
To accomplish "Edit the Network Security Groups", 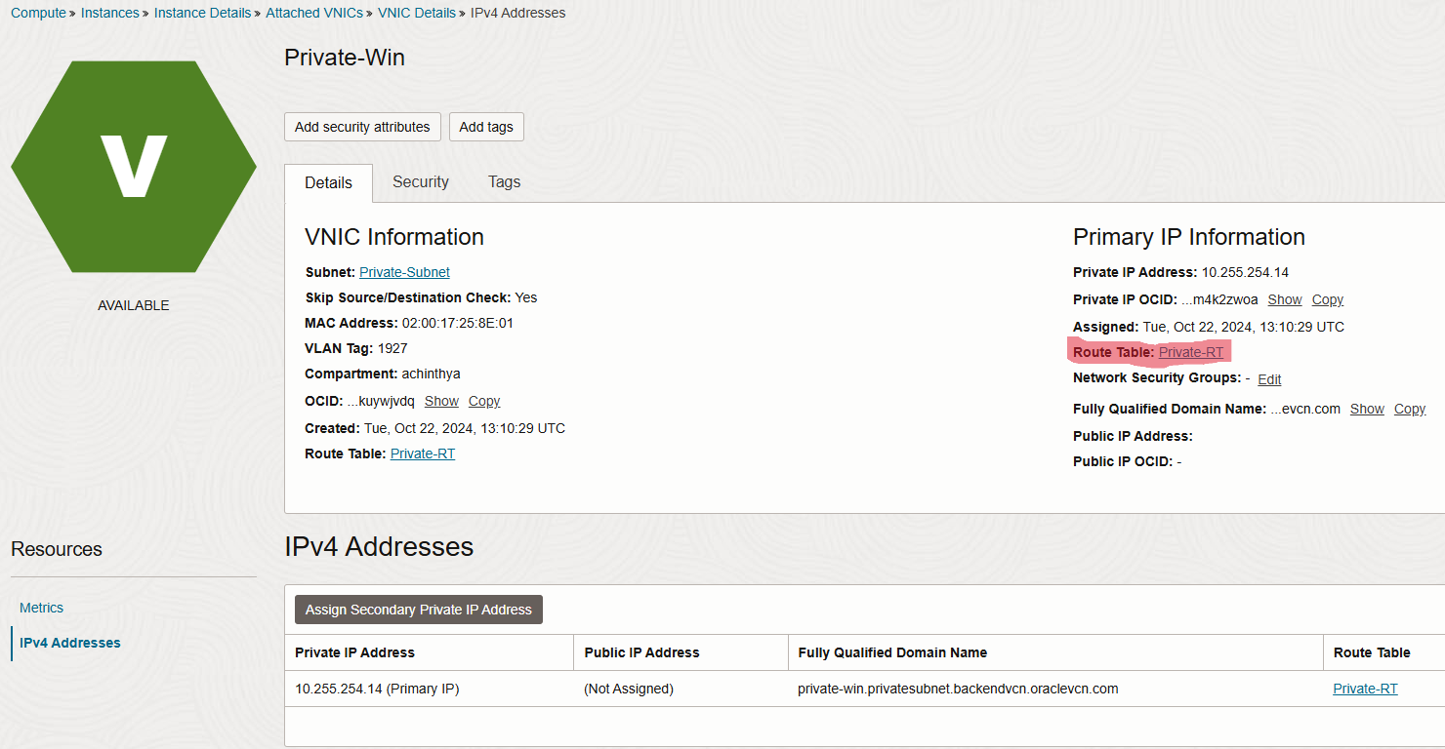I will pos(1268,379).
